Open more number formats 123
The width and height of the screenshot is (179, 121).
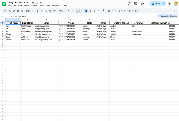54,11
